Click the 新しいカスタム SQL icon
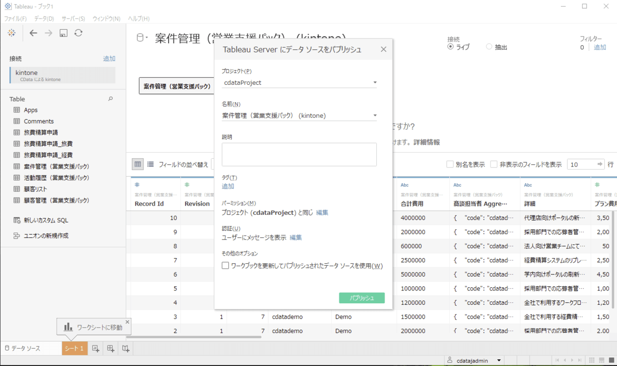Viewport: 617px width, 366px height. click(16, 220)
